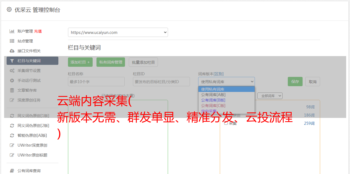Open UWriter深度原创 in the sidebar
The width and height of the screenshot is (350, 174).
pyautogui.click(x=32, y=145)
